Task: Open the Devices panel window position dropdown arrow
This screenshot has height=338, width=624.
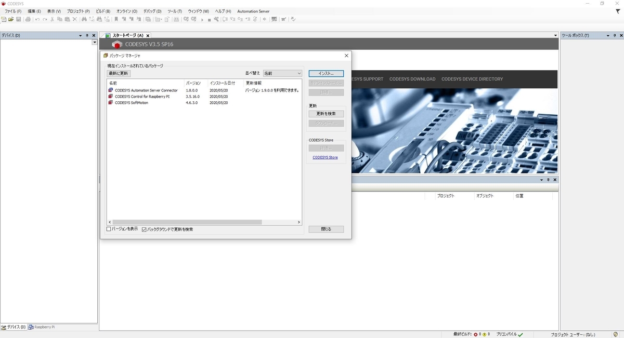Action: tap(80, 35)
